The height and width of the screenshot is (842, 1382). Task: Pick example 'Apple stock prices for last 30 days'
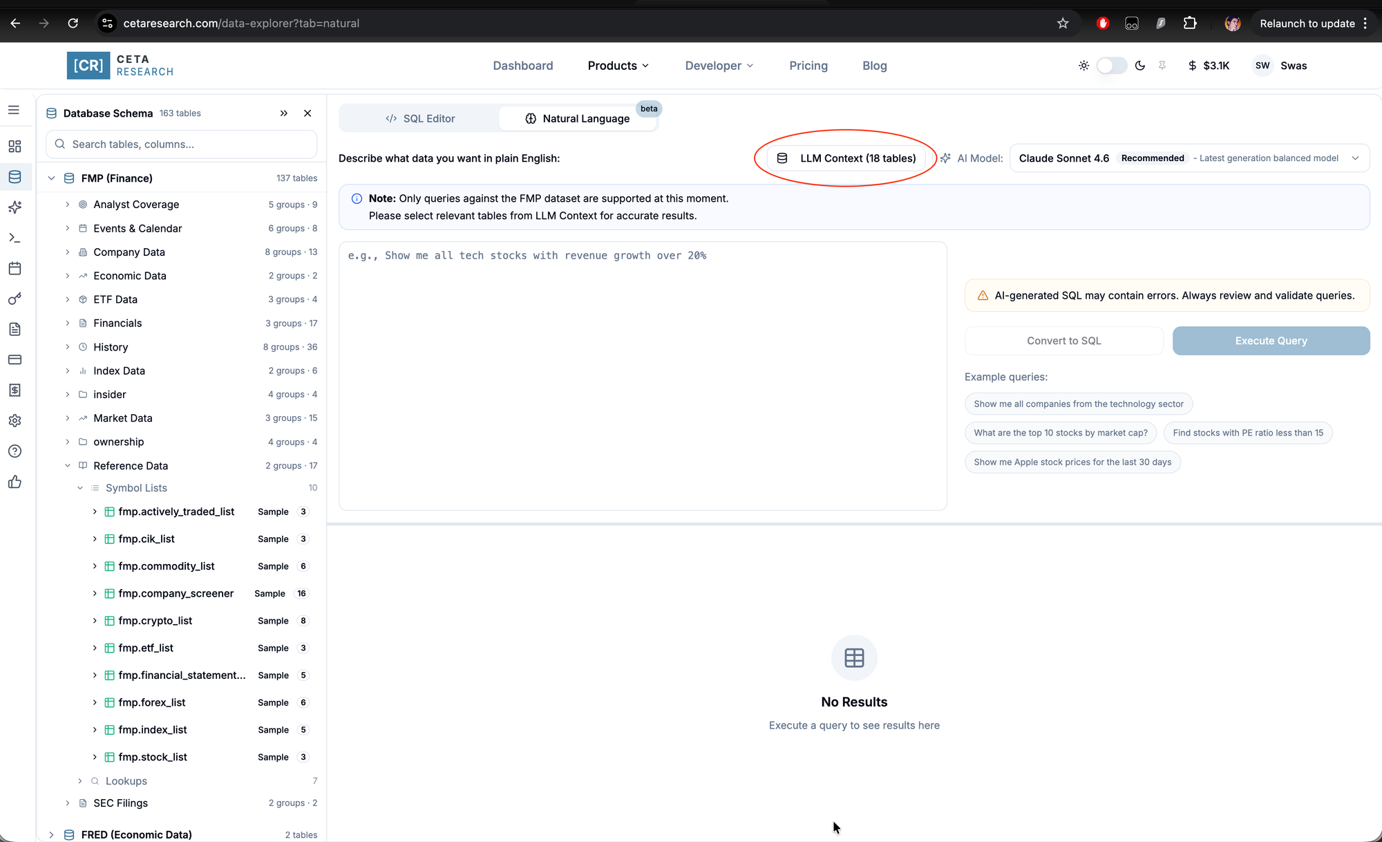click(x=1072, y=462)
